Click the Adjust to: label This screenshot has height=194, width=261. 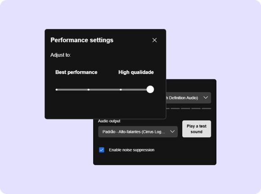61,55
